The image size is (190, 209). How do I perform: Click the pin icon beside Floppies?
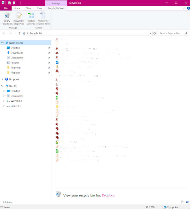49,73
